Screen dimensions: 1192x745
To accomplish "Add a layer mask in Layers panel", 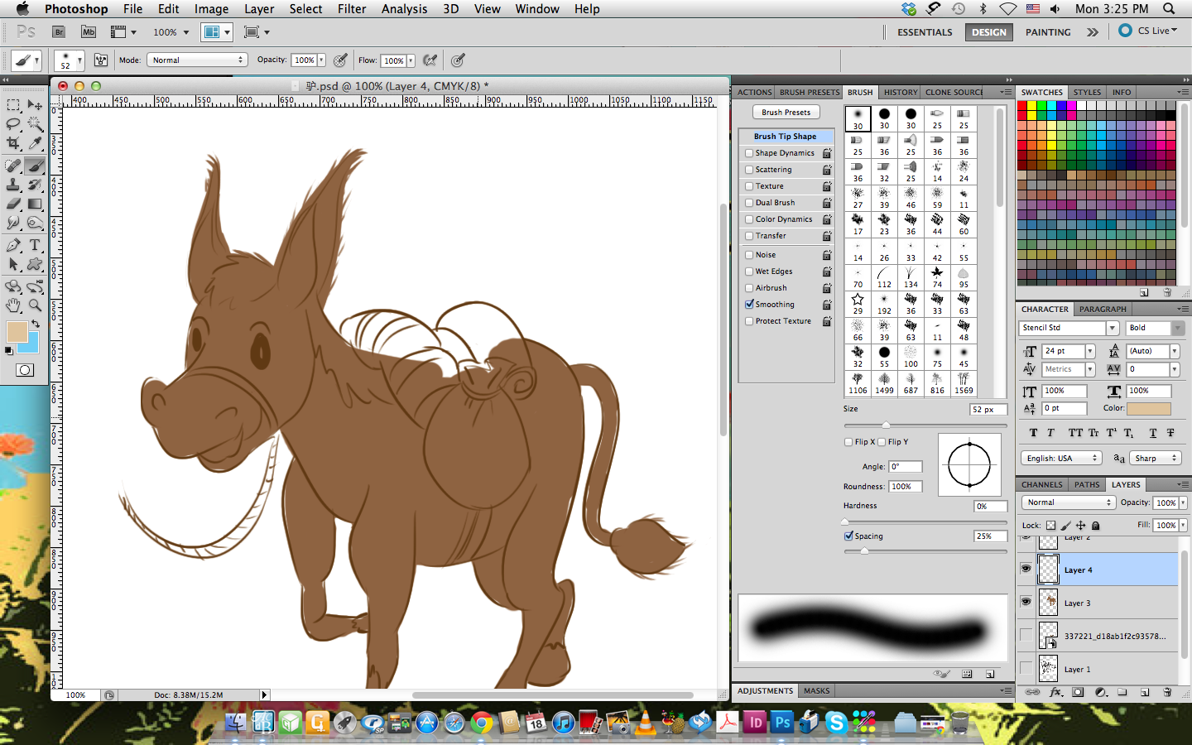I will coord(1078,692).
